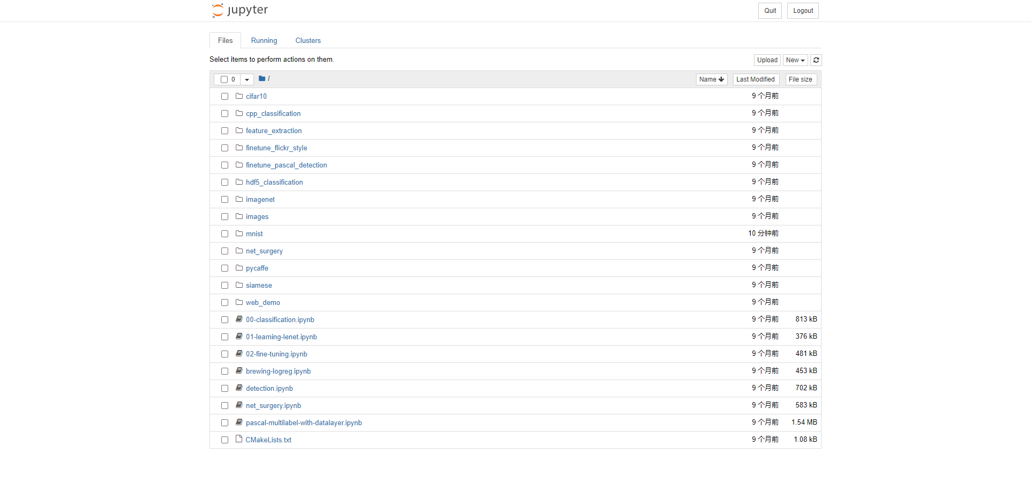Click the folder icon beside finetune_flickr_style

(239, 148)
